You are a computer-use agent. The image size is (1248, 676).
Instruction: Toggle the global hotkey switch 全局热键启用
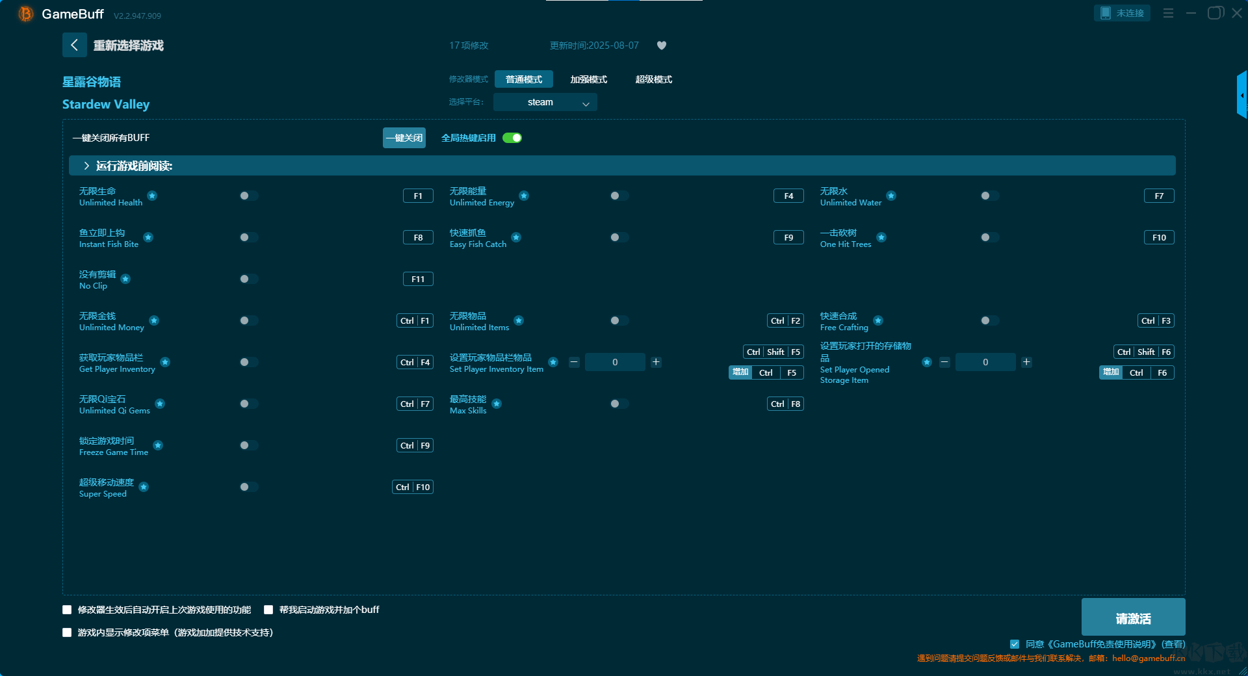pos(512,138)
